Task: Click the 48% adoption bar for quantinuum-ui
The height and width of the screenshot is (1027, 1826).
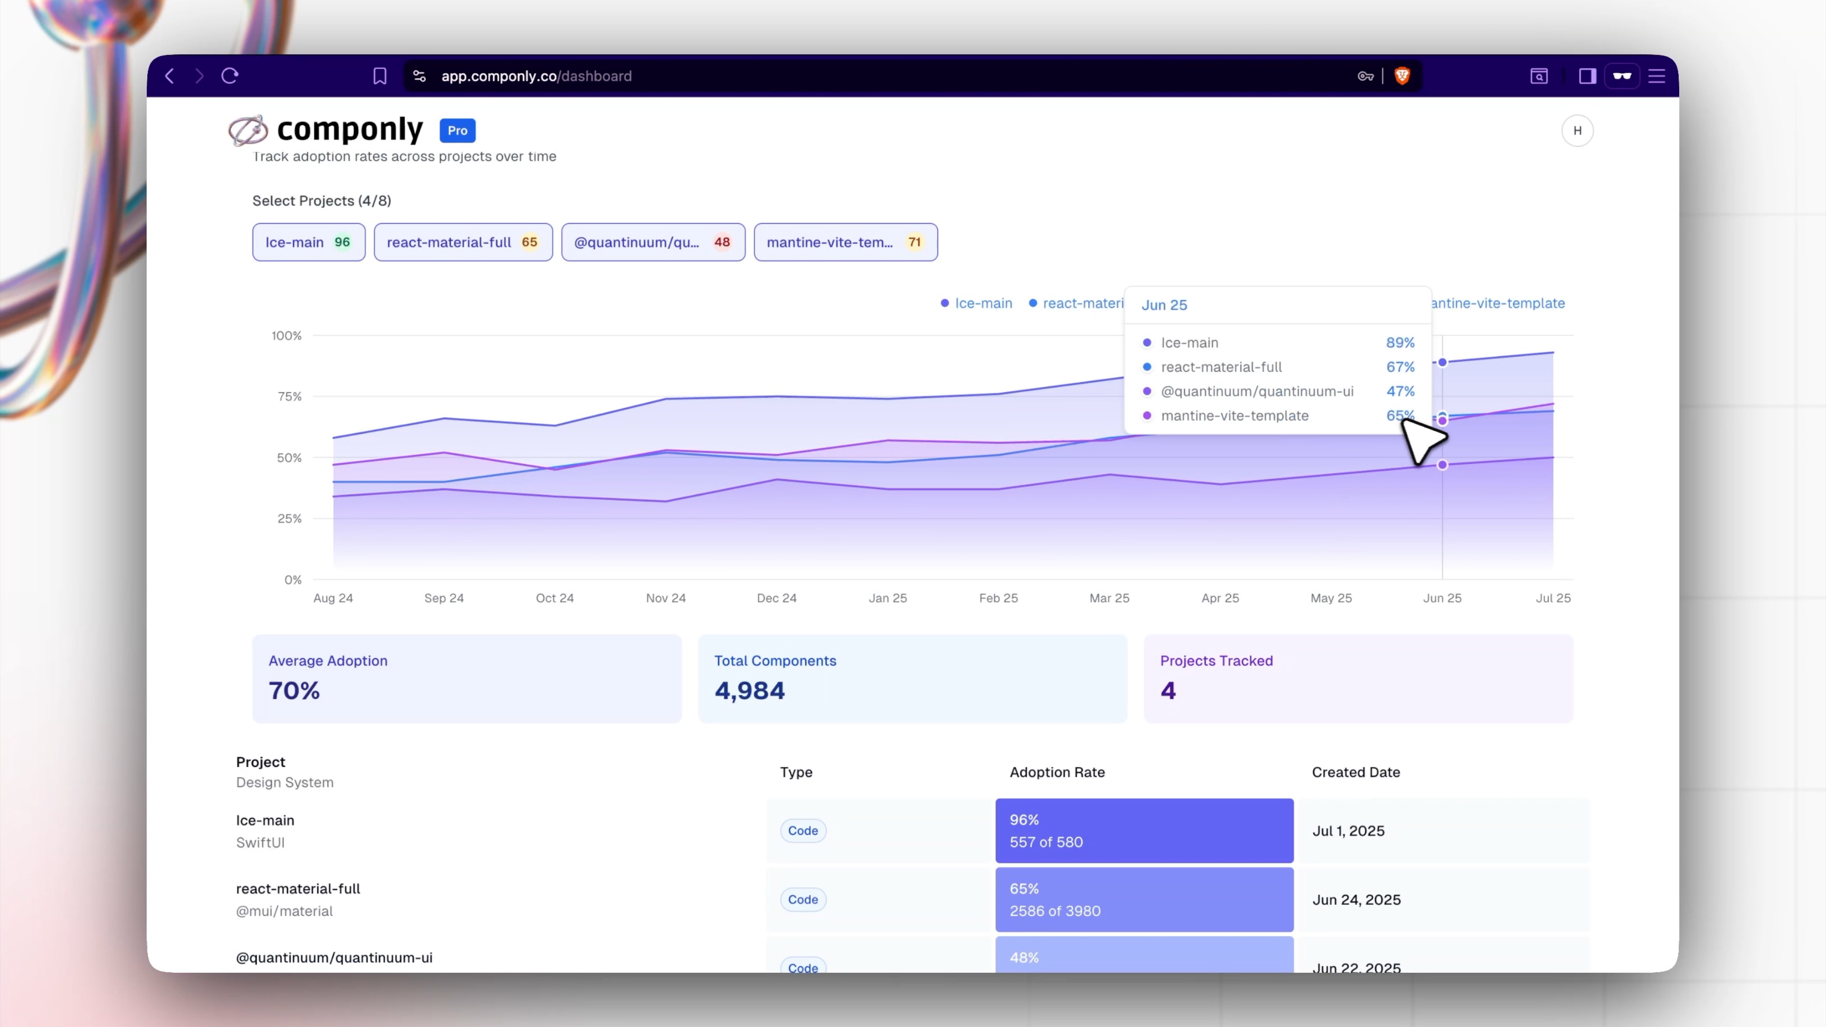Action: (1145, 955)
